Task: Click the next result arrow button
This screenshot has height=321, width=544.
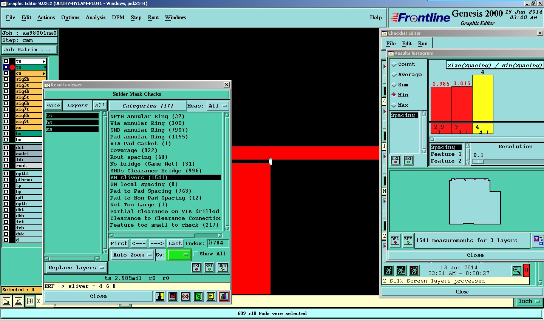Action: (156, 244)
